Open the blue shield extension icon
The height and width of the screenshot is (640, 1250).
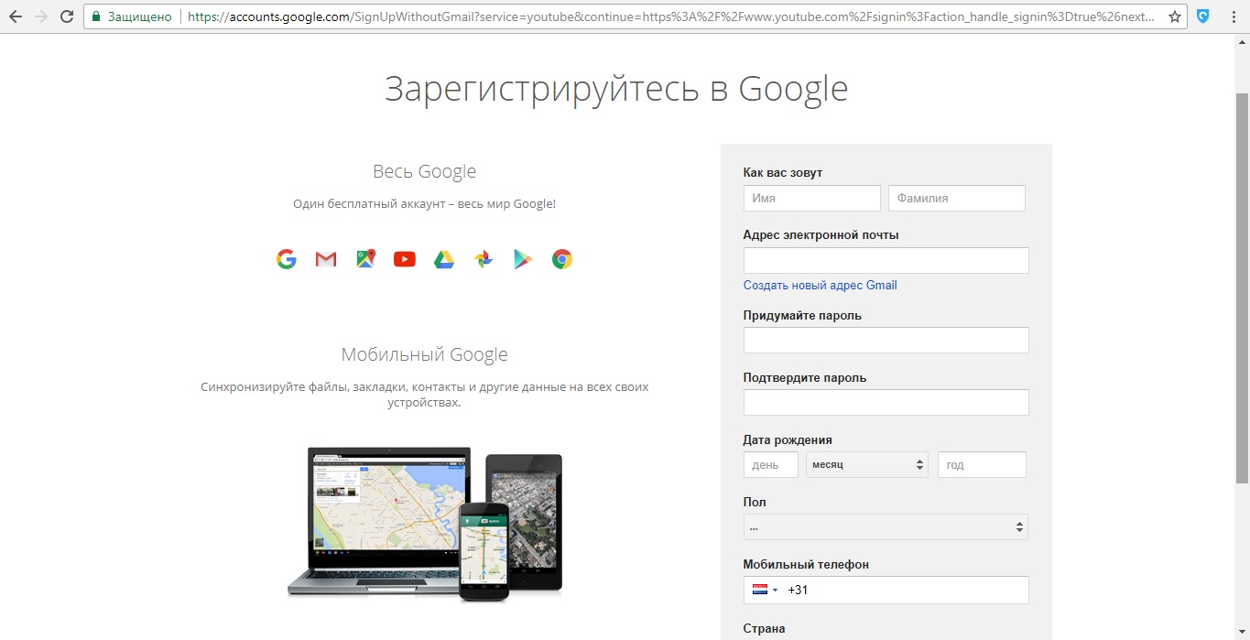[x=1203, y=16]
